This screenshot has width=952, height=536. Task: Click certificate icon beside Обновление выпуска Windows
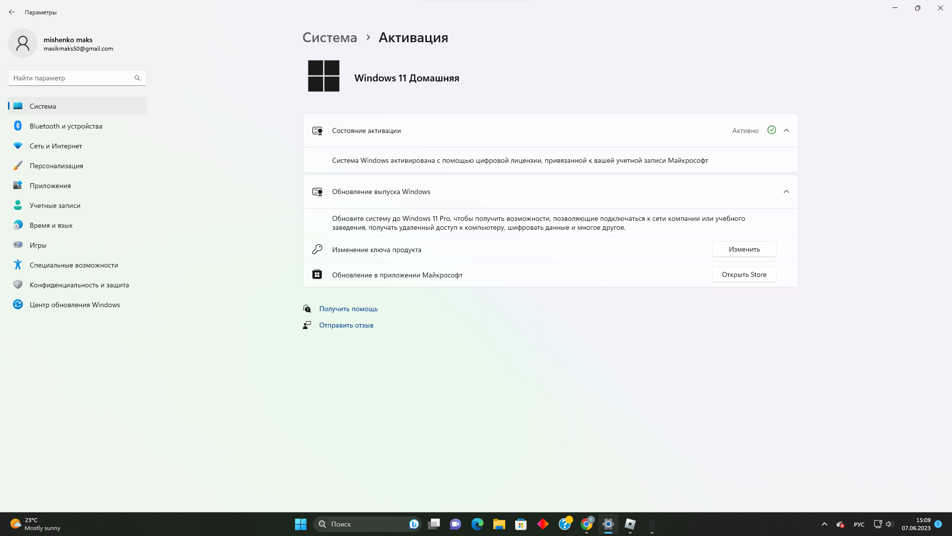(317, 192)
